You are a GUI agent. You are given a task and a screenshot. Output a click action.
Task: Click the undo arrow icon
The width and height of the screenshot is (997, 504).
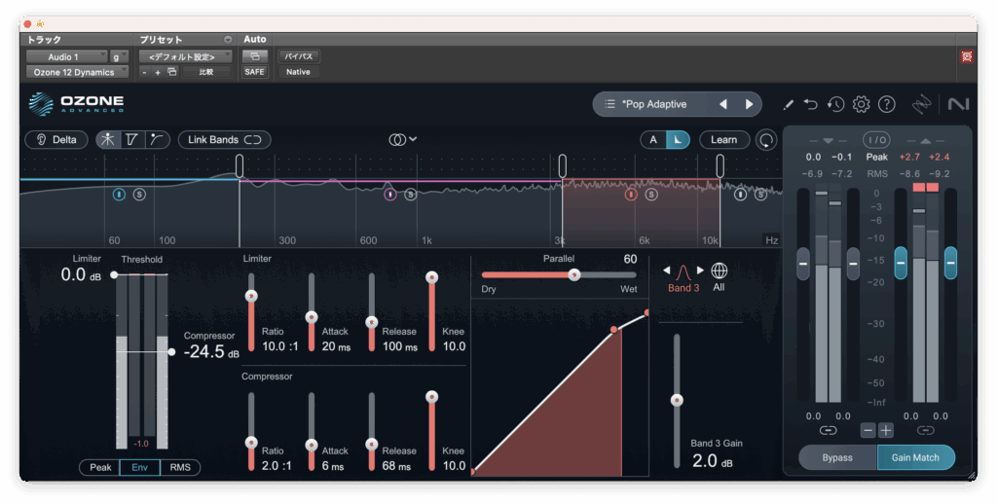[x=811, y=104]
